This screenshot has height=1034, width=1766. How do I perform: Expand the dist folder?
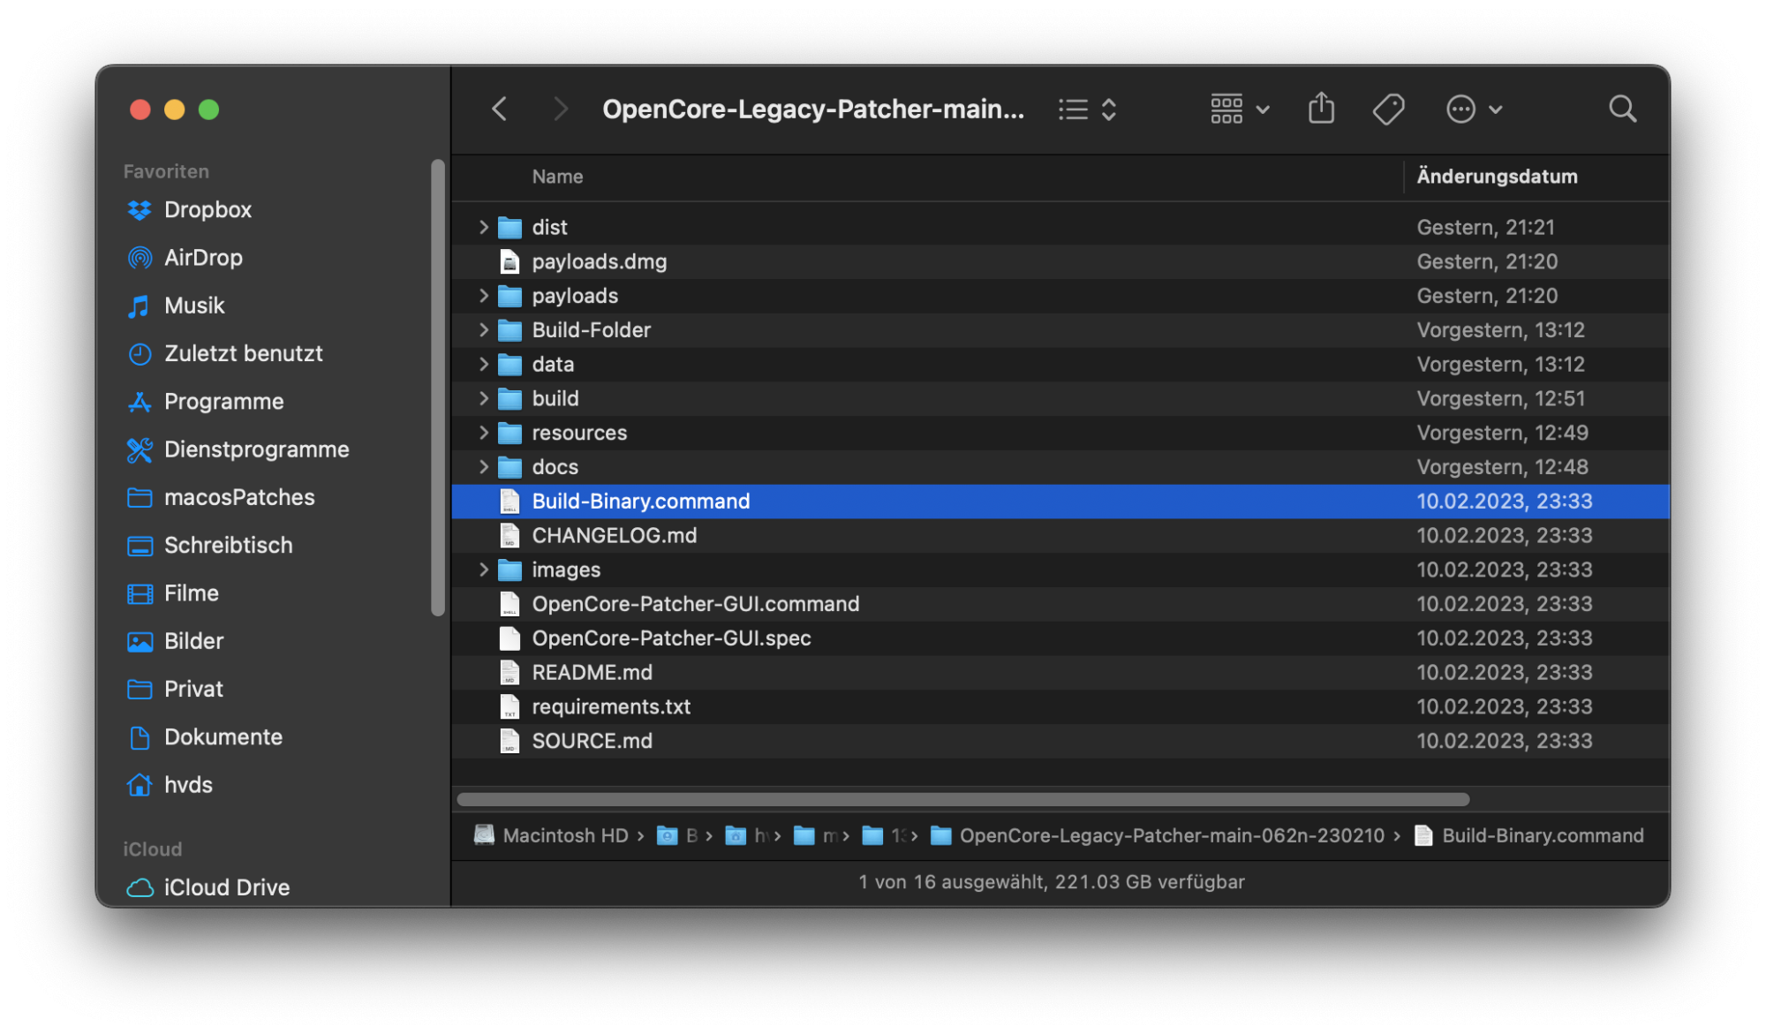pyautogui.click(x=483, y=228)
